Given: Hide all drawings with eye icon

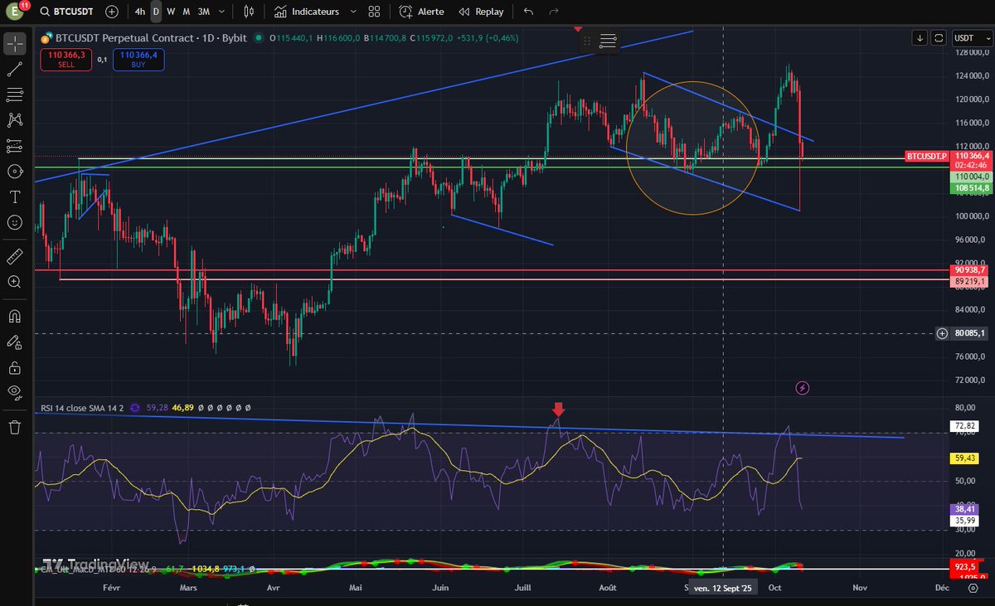Looking at the screenshot, I should coord(15,392).
